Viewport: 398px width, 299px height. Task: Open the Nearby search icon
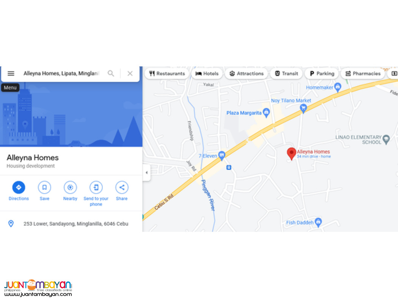coord(70,187)
